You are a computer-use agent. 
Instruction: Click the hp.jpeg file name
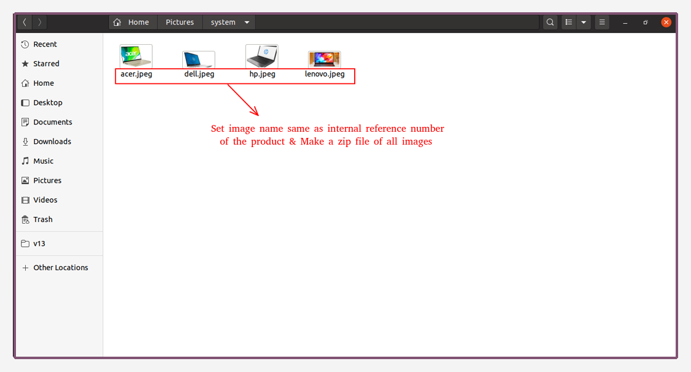click(262, 74)
